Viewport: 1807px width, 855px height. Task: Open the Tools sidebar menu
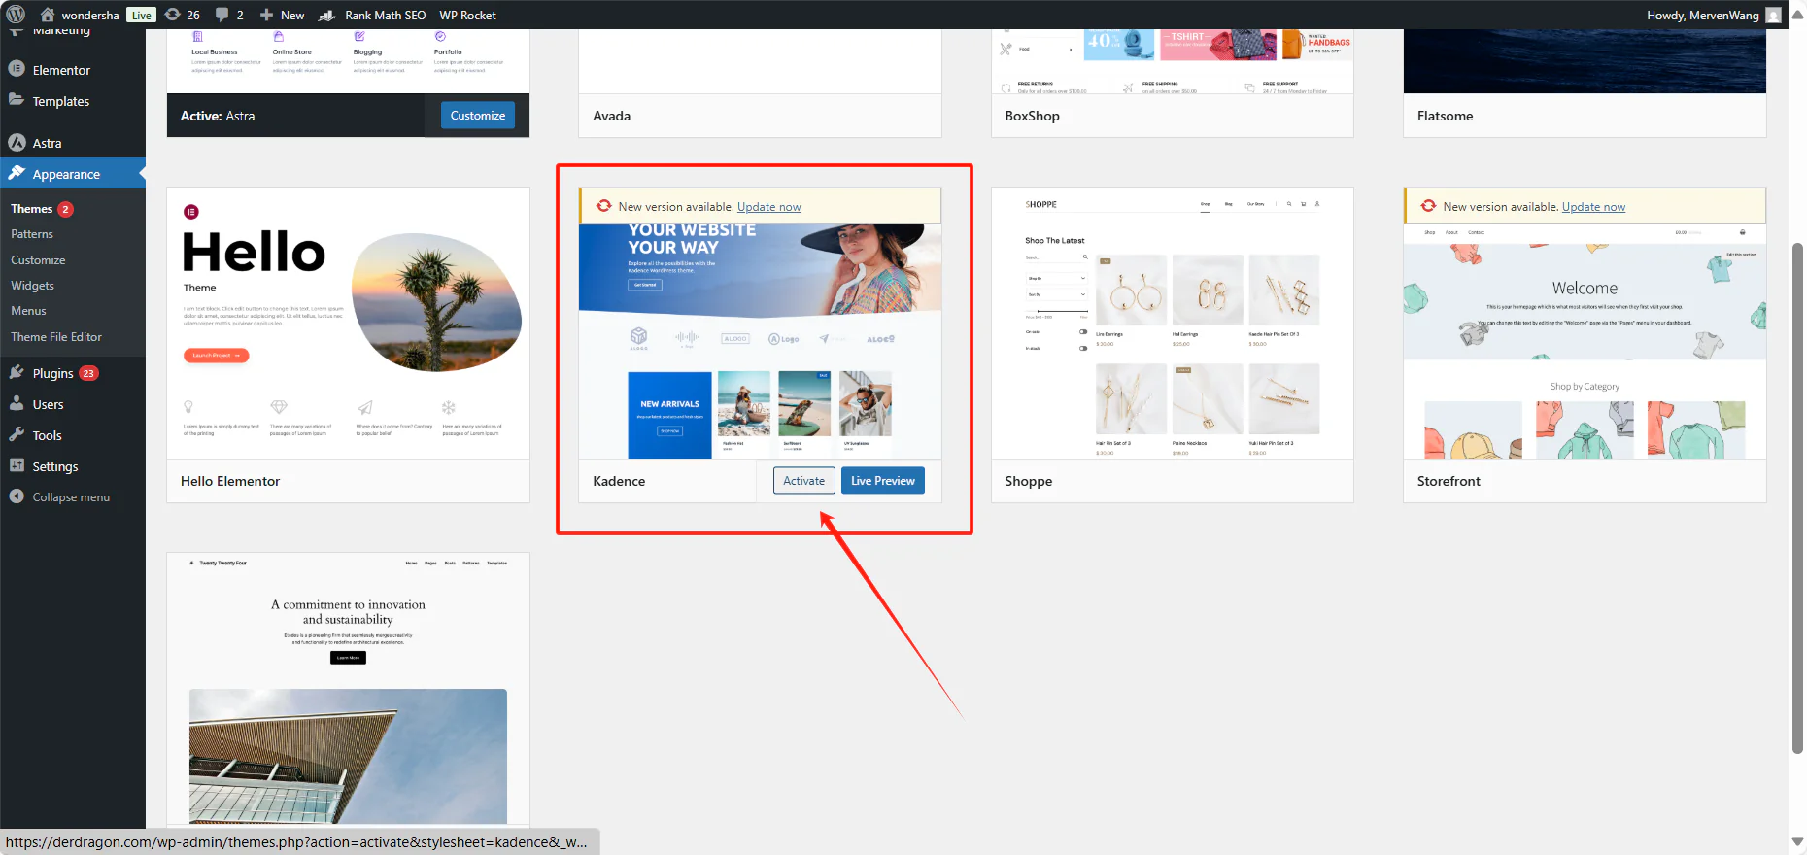[x=47, y=435]
